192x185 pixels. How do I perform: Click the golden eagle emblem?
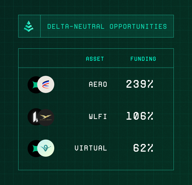(x=46, y=116)
